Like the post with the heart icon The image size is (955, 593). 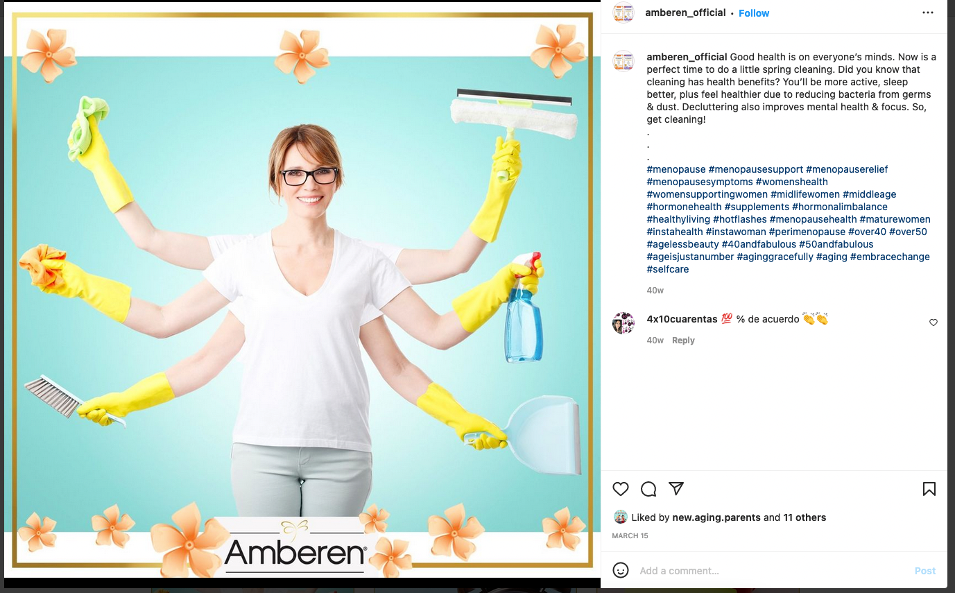(x=621, y=489)
